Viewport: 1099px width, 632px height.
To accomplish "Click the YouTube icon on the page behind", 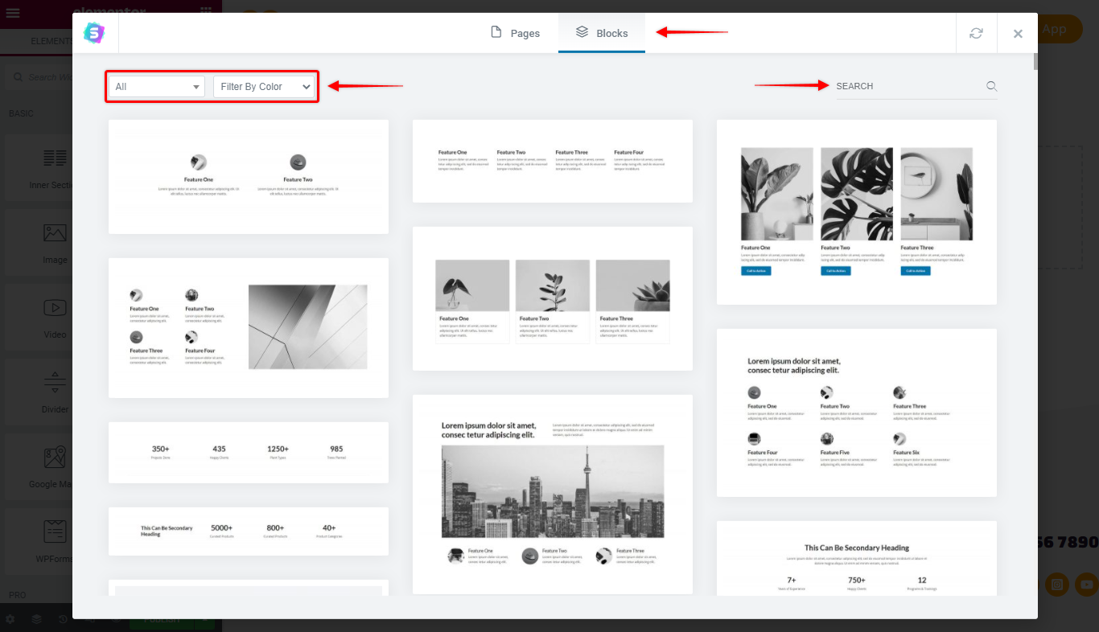I will click(1088, 585).
